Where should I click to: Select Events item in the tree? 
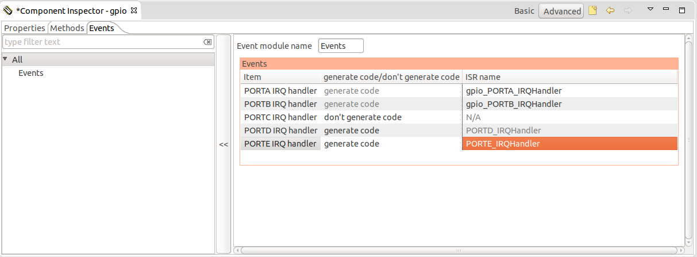(x=31, y=73)
